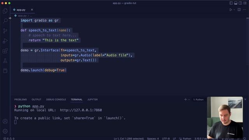Split the editor to the right

(x=239, y=10)
